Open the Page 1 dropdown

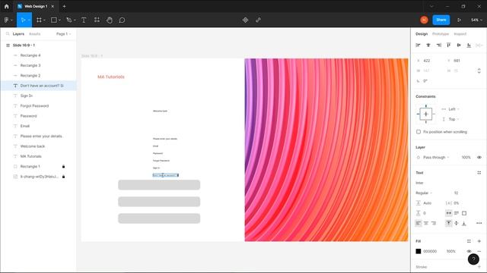[x=64, y=33]
